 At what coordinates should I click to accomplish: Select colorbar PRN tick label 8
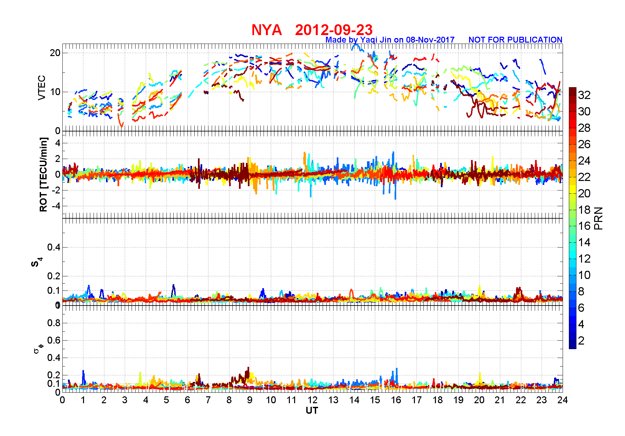coord(581,291)
